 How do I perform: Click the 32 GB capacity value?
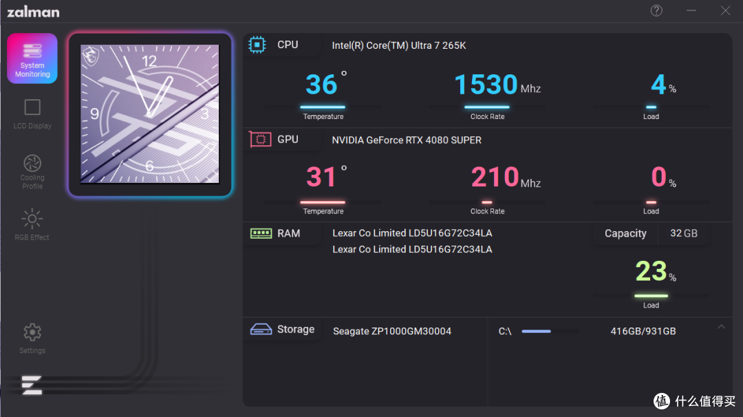click(x=683, y=233)
